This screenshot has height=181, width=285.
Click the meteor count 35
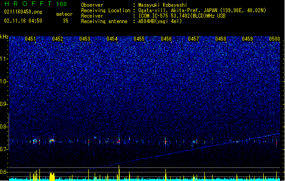pyautogui.click(x=66, y=21)
